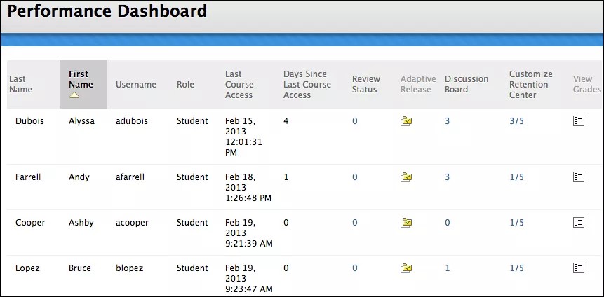
Task: Click View Grades icon for Bruce Lopez
Action: click(x=578, y=268)
